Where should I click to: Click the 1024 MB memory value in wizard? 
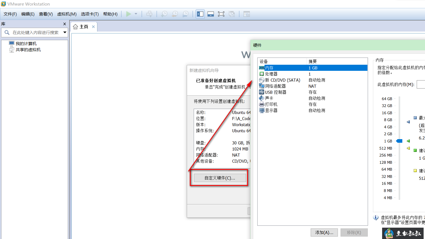pyautogui.click(x=240, y=149)
